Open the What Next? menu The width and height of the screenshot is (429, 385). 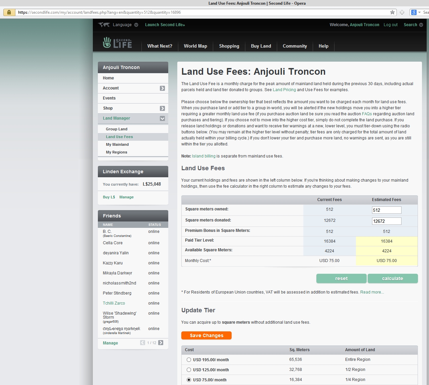[x=160, y=46]
